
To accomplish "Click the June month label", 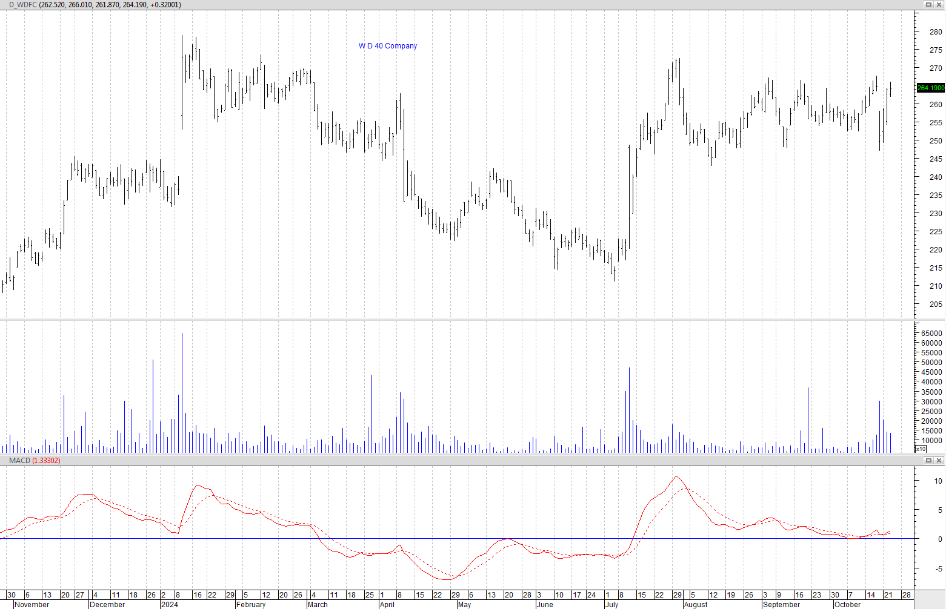I will (545, 604).
